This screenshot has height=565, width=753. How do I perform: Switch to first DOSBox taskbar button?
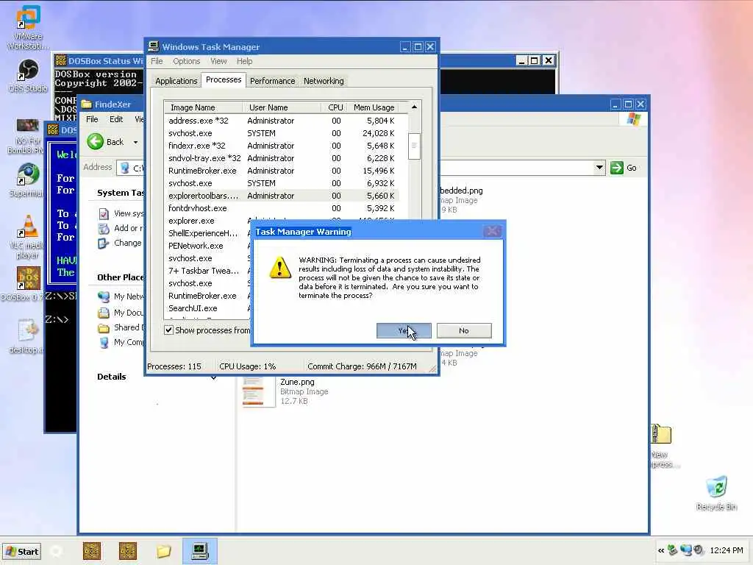92,551
